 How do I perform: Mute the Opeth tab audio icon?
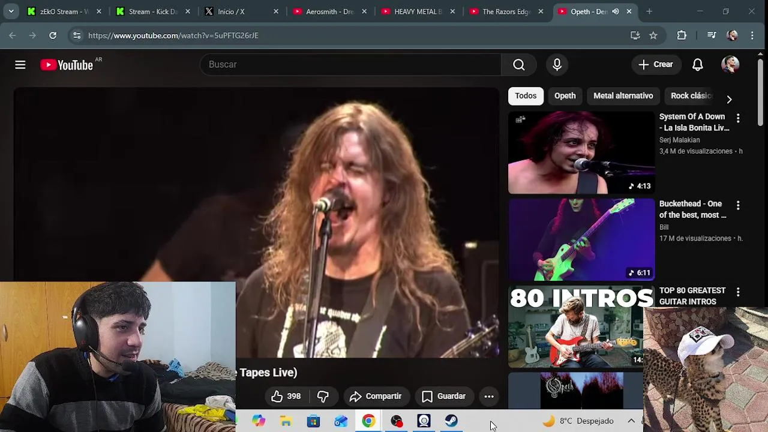616,11
